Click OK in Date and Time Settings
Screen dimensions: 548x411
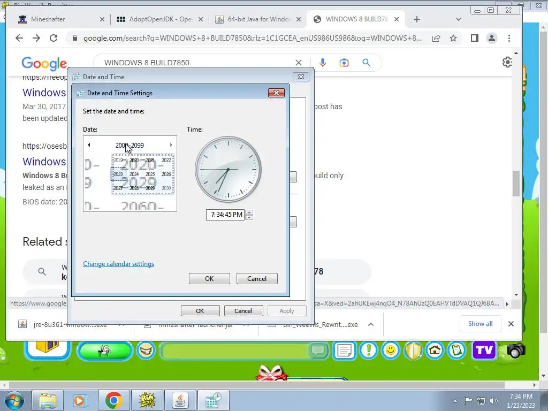click(209, 278)
